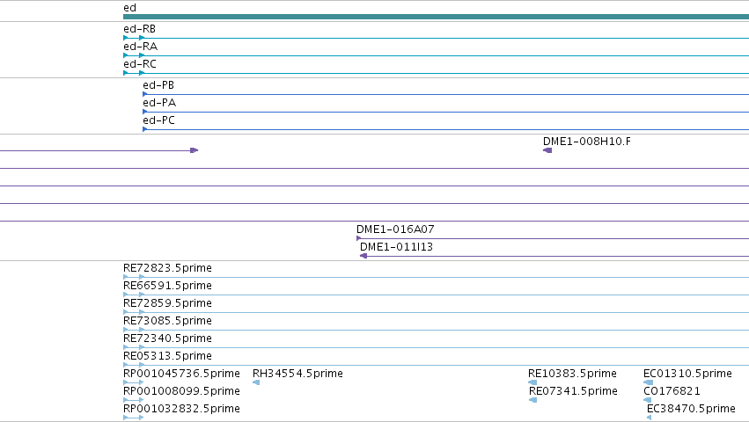Select the DME1-011I13 label
Screen dimensions: 749x422
(396, 247)
